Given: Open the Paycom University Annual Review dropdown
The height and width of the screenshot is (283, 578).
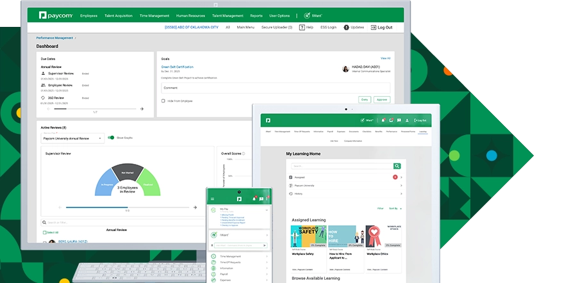Looking at the screenshot, I should coord(72,138).
